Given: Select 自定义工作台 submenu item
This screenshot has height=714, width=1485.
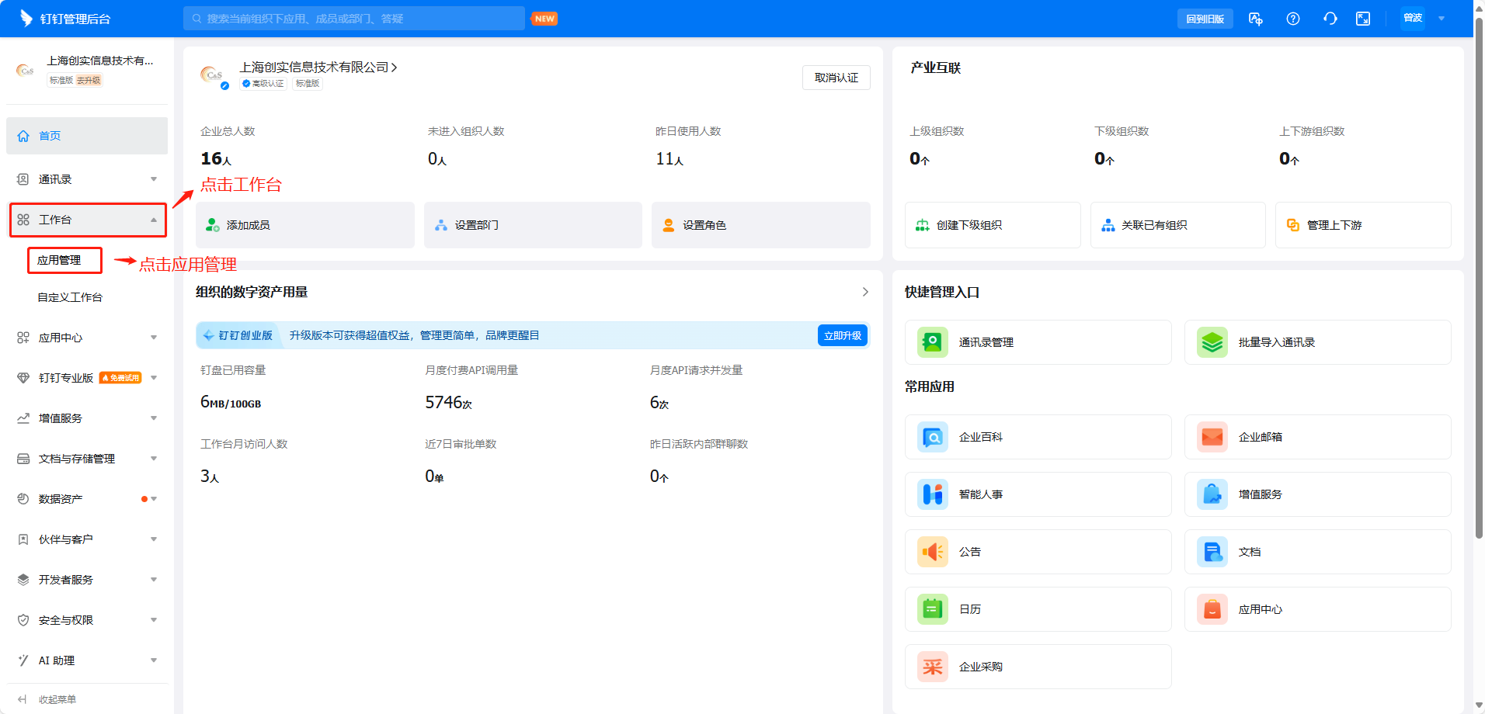Looking at the screenshot, I should tap(70, 297).
